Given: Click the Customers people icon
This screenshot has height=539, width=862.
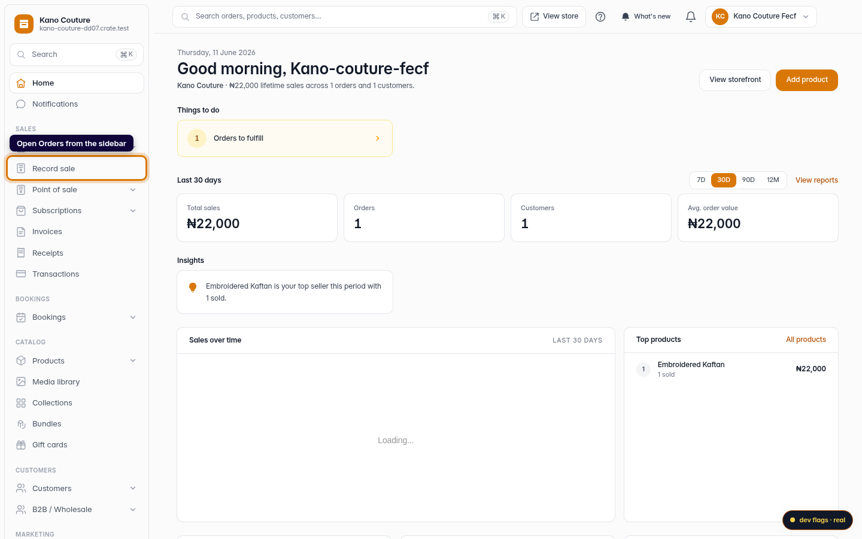Looking at the screenshot, I should (21, 488).
